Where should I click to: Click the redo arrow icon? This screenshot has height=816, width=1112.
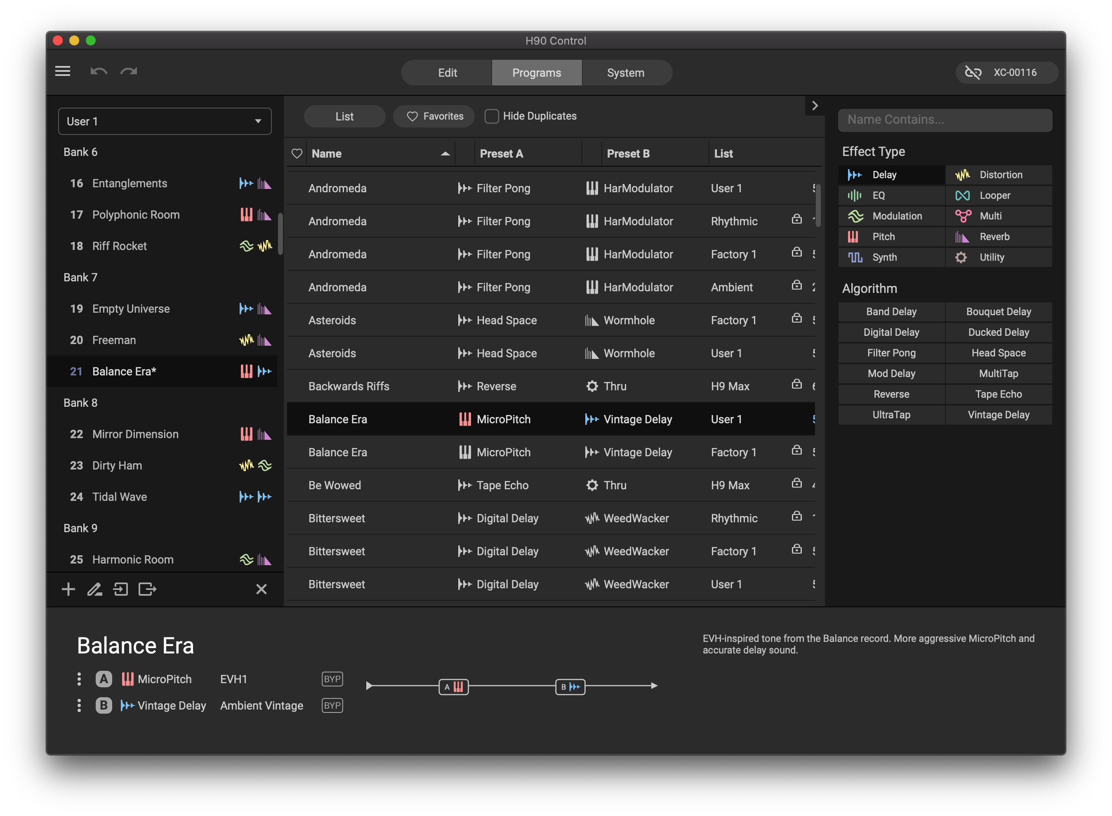pyautogui.click(x=128, y=72)
